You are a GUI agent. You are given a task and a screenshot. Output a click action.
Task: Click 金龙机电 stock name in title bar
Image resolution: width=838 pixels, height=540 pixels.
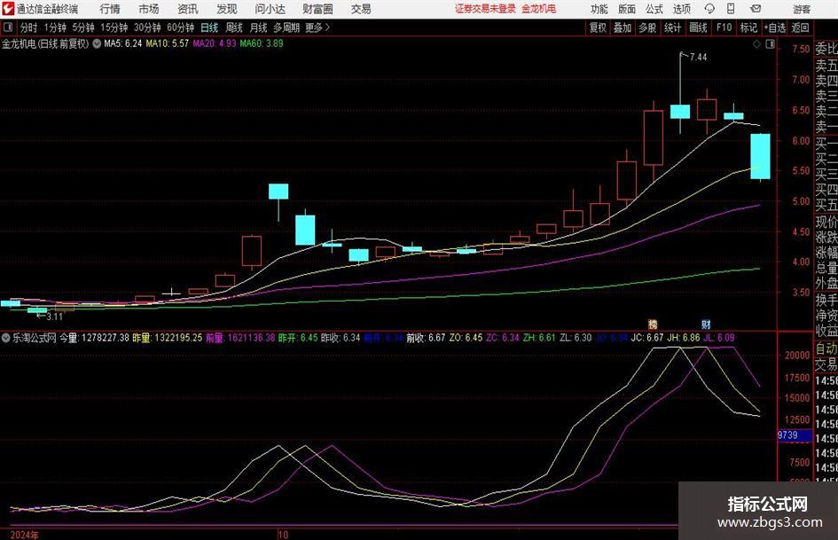tap(539, 9)
